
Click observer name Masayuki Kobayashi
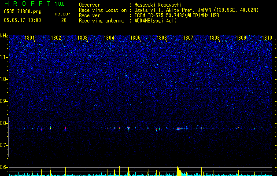158,5
